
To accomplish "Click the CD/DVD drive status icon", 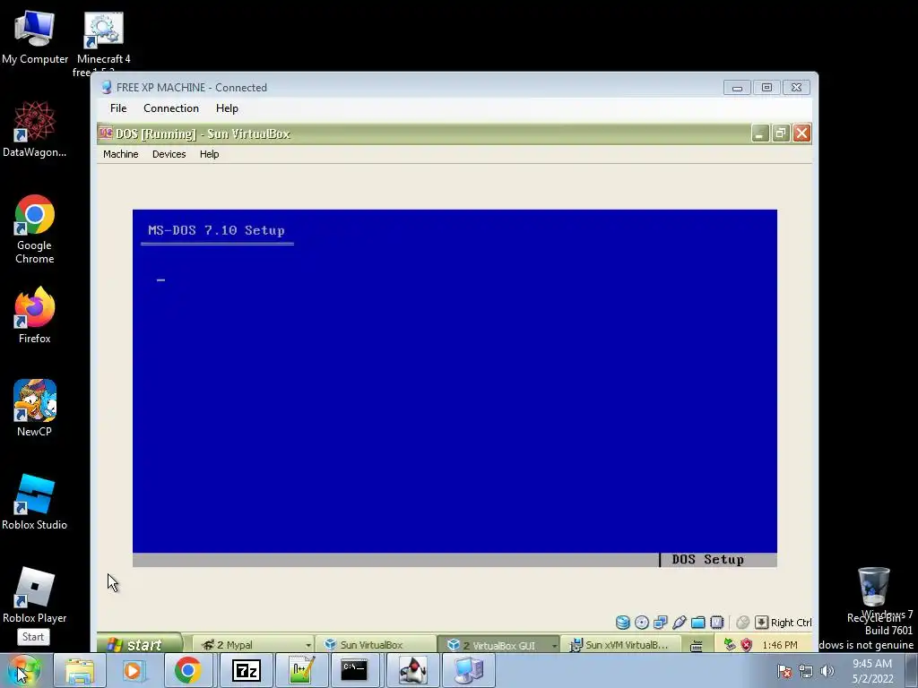I will pyautogui.click(x=642, y=623).
